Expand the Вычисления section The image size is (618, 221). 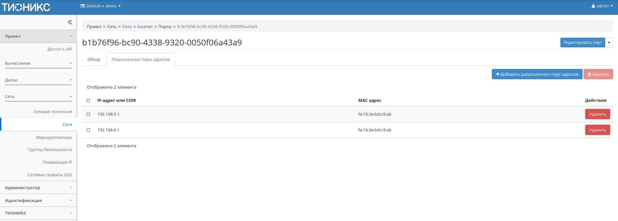38,63
